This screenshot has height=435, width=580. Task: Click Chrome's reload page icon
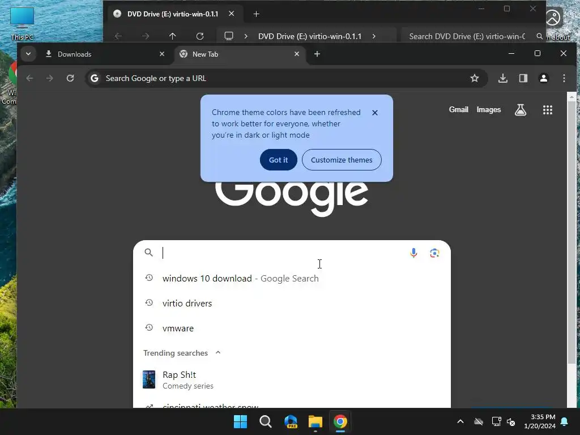(x=70, y=78)
